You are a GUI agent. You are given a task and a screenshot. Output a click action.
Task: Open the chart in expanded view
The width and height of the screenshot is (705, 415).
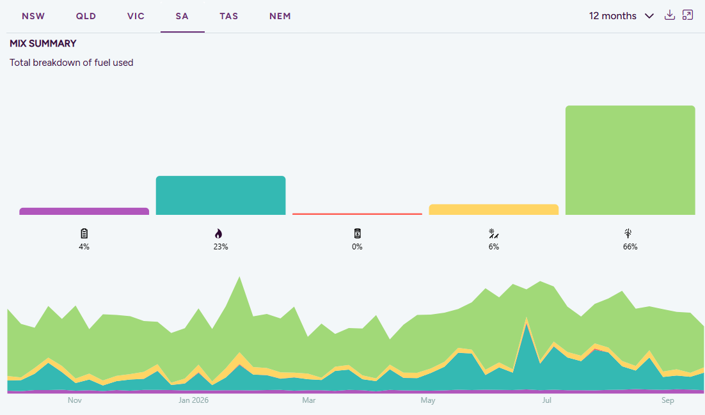click(x=688, y=15)
